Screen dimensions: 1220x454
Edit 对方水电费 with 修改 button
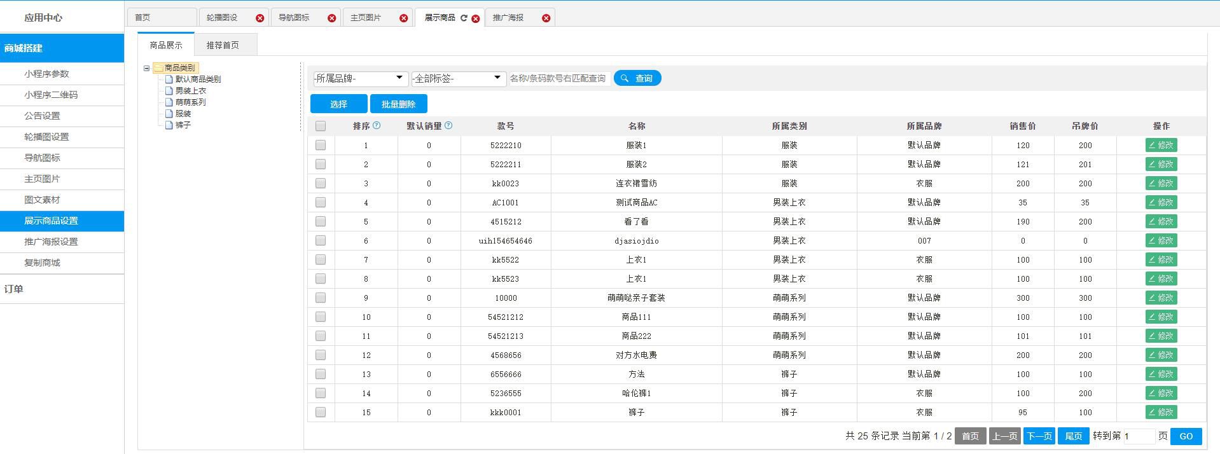(1161, 355)
